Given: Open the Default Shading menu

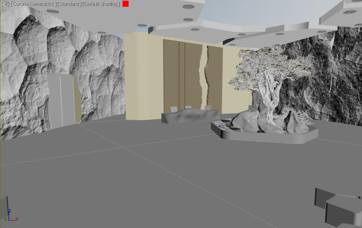Looking at the screenshot, I should 101,4.
